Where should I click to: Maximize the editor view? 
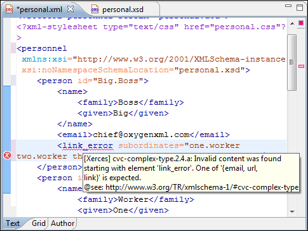(300, 8)
